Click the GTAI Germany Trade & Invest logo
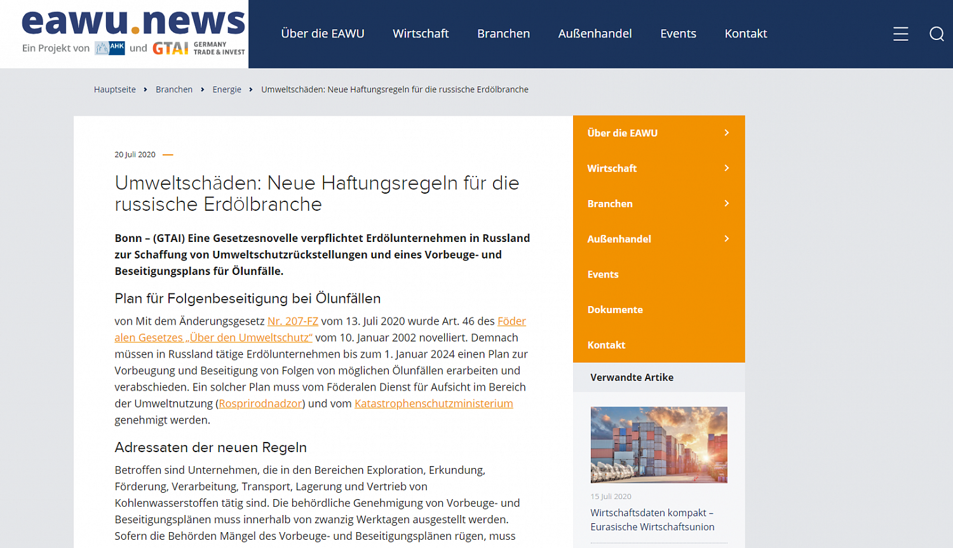Screen dimensions: 953x548 pyautogui.click(x=199, y=48)
